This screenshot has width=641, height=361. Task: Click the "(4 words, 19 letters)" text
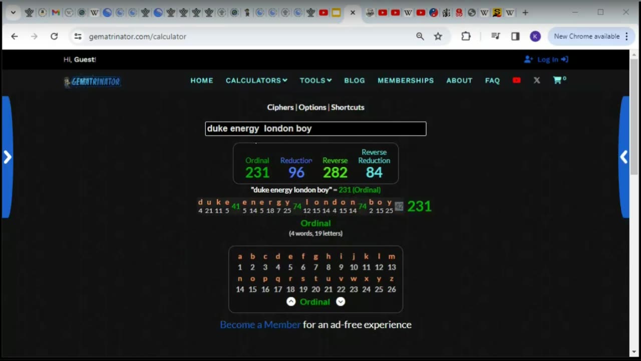(315, 233)
